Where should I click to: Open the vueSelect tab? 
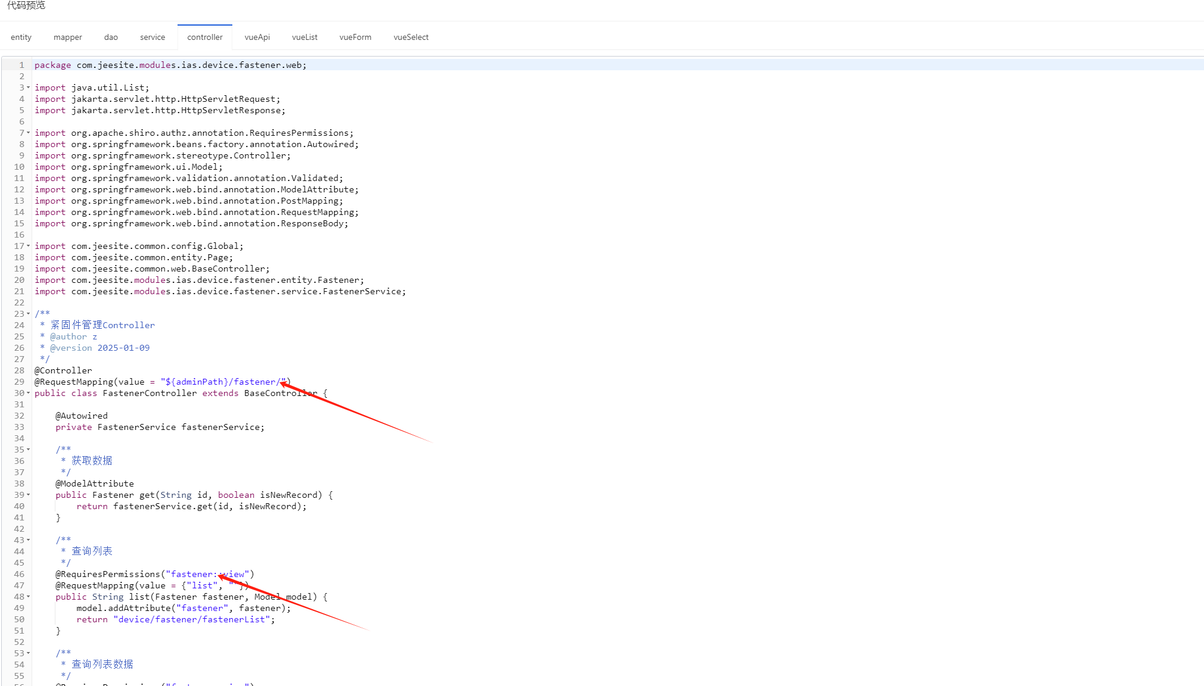(x=411, y=37)
